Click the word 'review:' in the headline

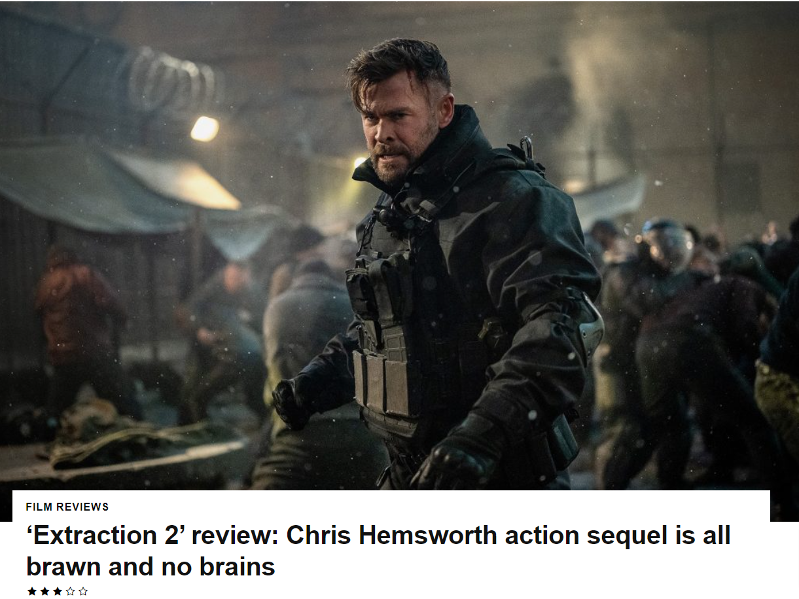pos(236,535)
